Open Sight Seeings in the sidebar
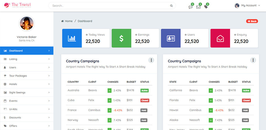The image size is (266, 130). pyautogui.click(x=17, y=93)
